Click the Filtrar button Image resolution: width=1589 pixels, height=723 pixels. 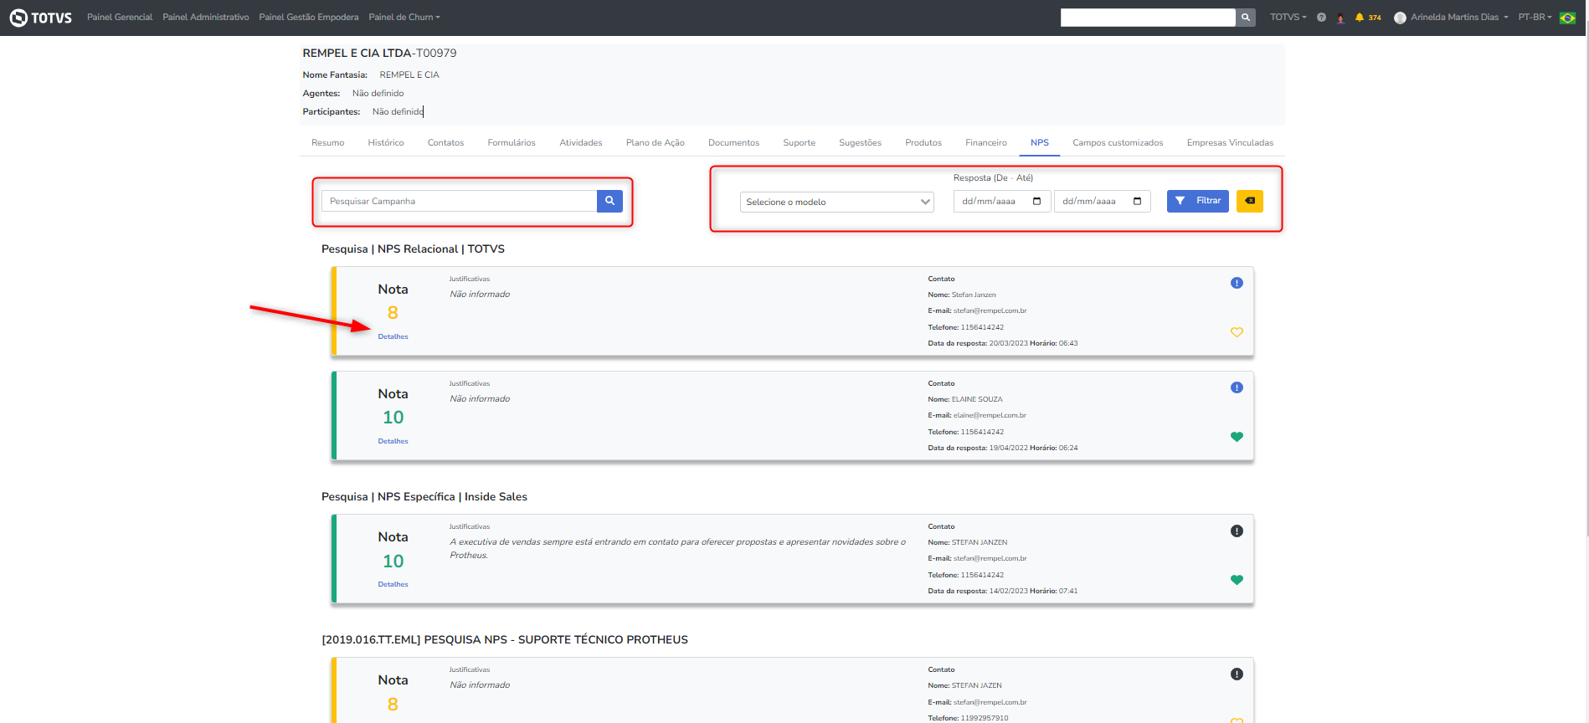[1197, 201]
